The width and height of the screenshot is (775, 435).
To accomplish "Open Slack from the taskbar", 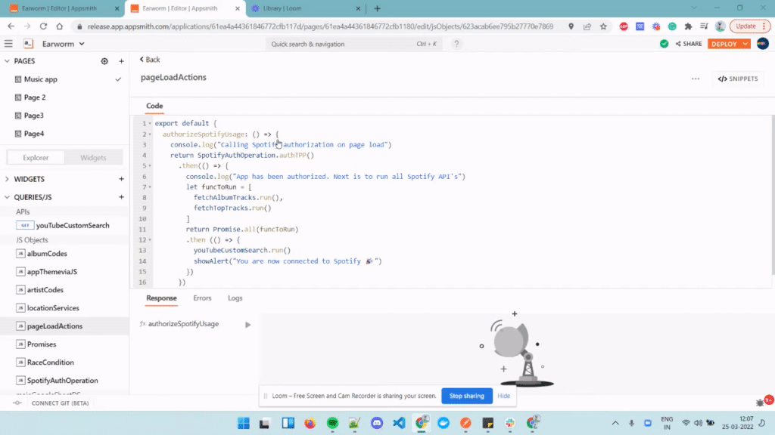I will click(x=510, y=423).
